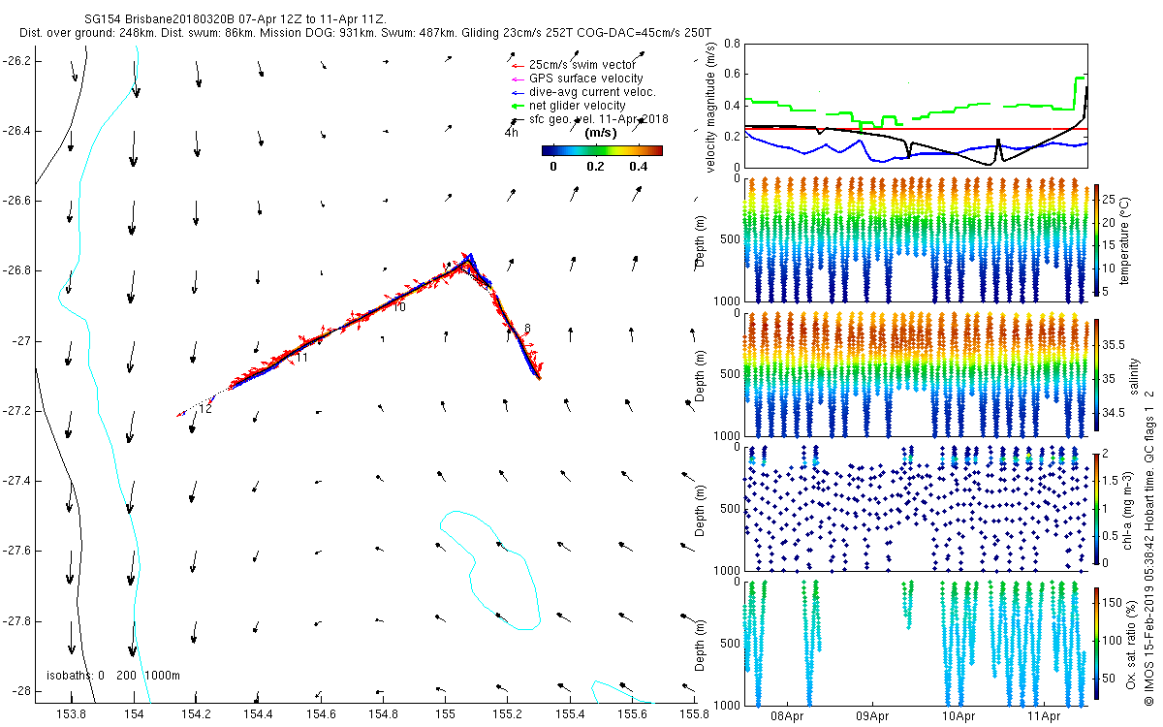Click the "153.8" longitude tick label
Viewport: 1163px width, 727px height.
(x=72, y=714)
